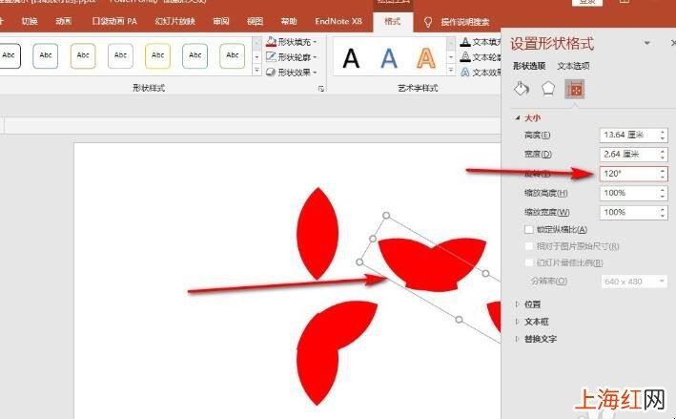Click the 文本轮廓 text outline icon

465,57
